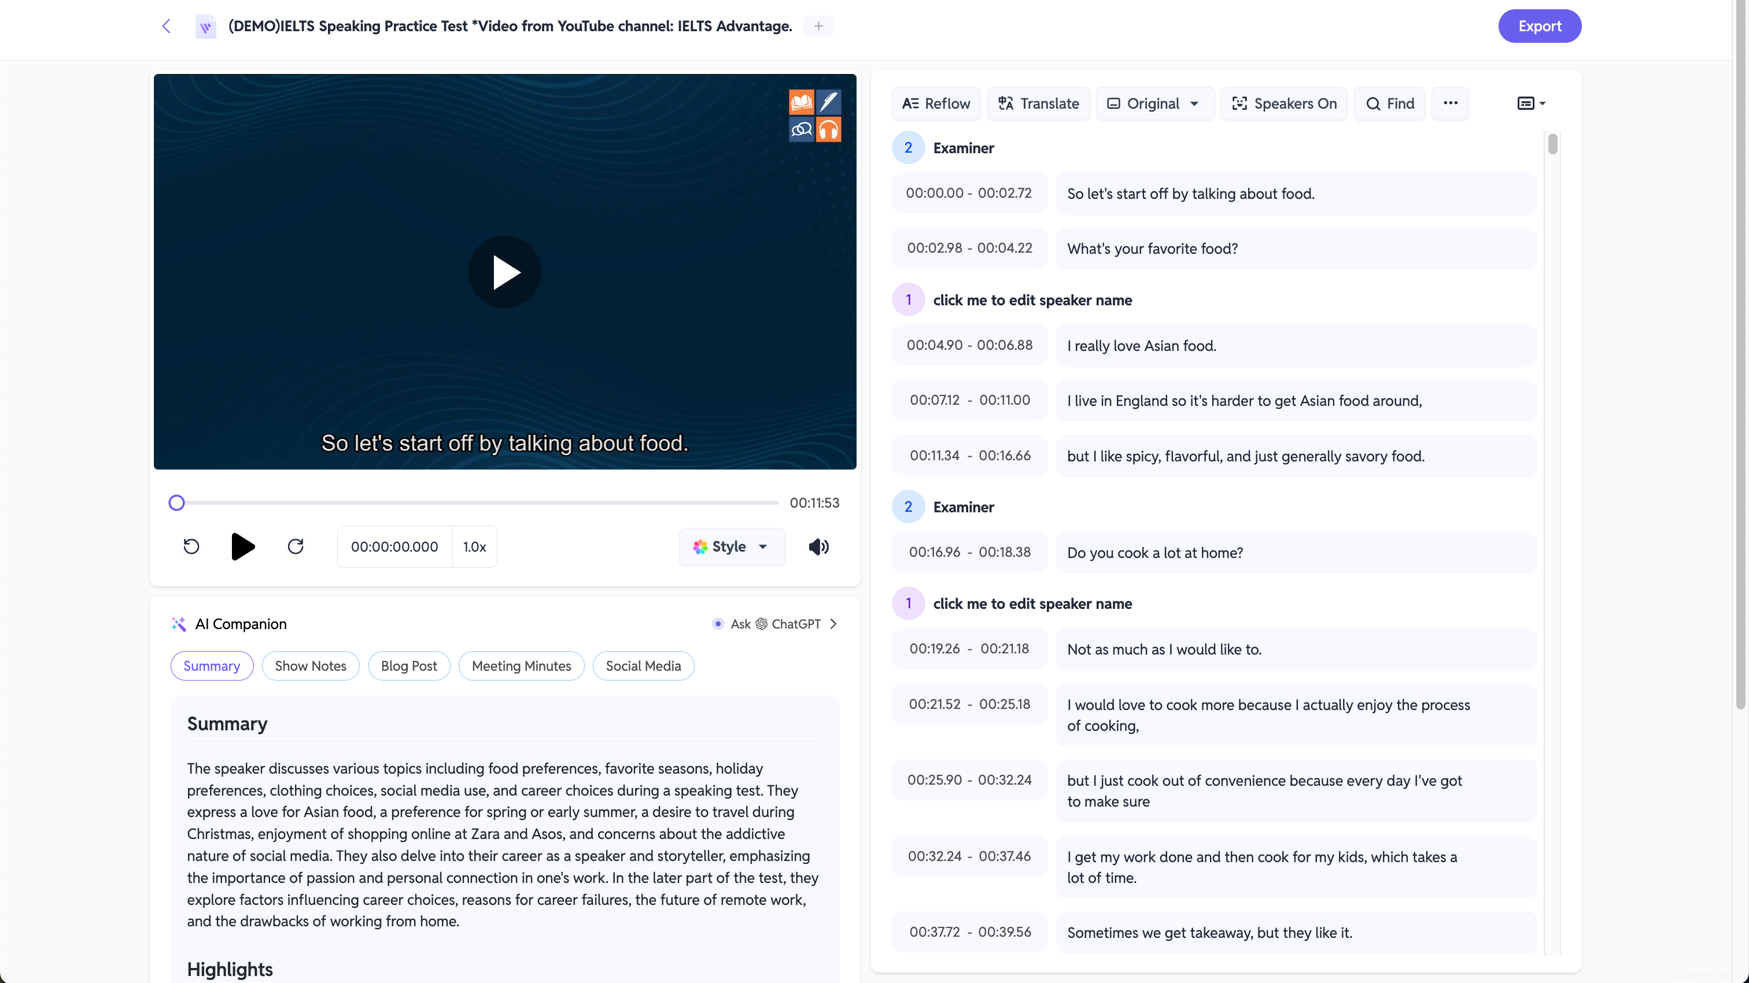Click line 'Sometimes we get takeaway, but they like it.'
Viewport: 1749px width, 983px height.
pos(1296,933)
